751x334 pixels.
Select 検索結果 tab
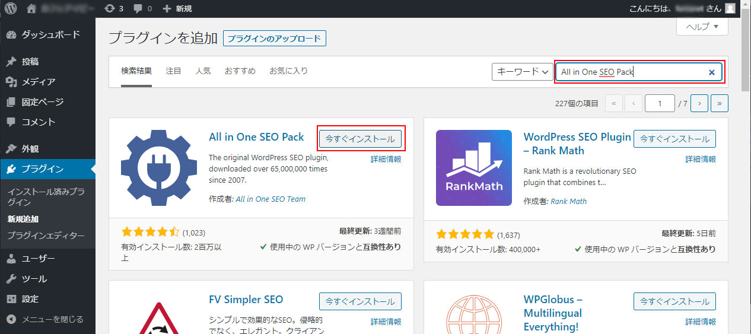[136, 71]
